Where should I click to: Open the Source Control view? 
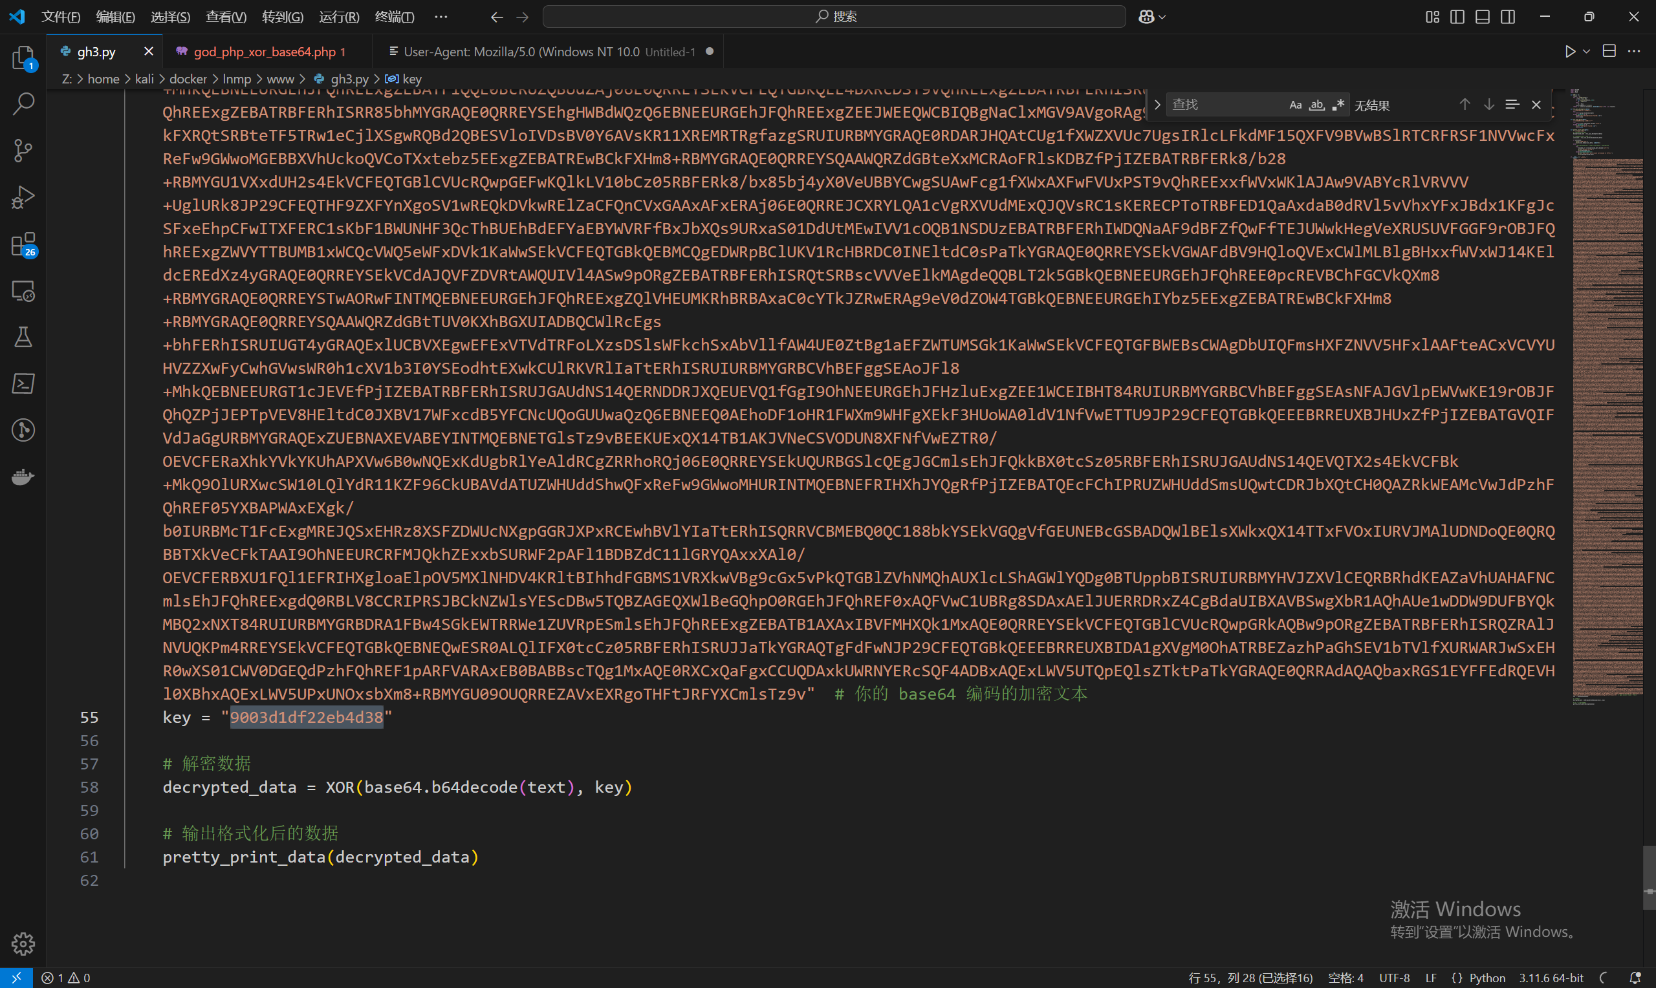coord(23,151)
